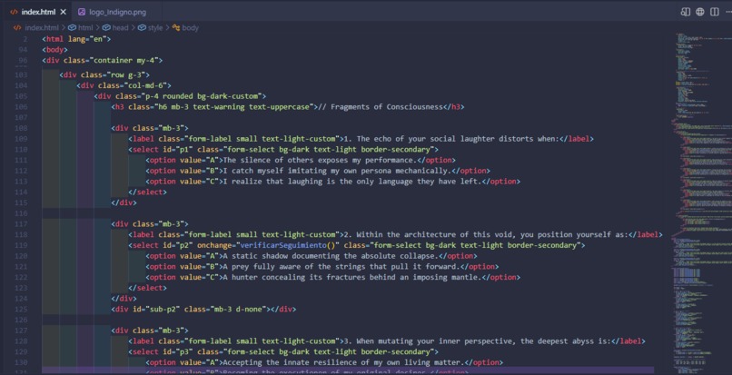Jump to sticky line <body>
The width and height of the screenshot is (732, 375).
[55, 50]
